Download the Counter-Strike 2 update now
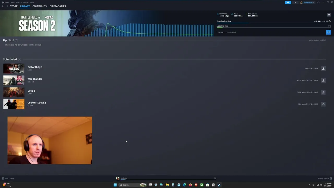Viewport: 334px width, 188px height. pyautogui.click(x=323, y=104)
